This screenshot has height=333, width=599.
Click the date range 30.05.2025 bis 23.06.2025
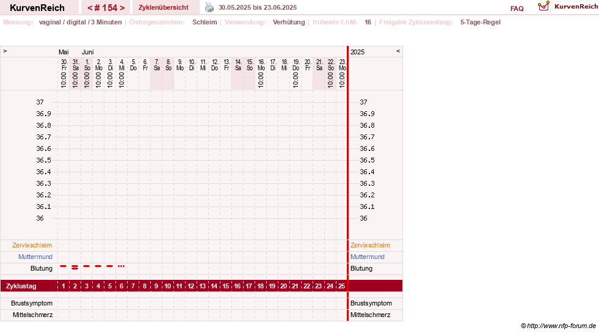(258, 7)
